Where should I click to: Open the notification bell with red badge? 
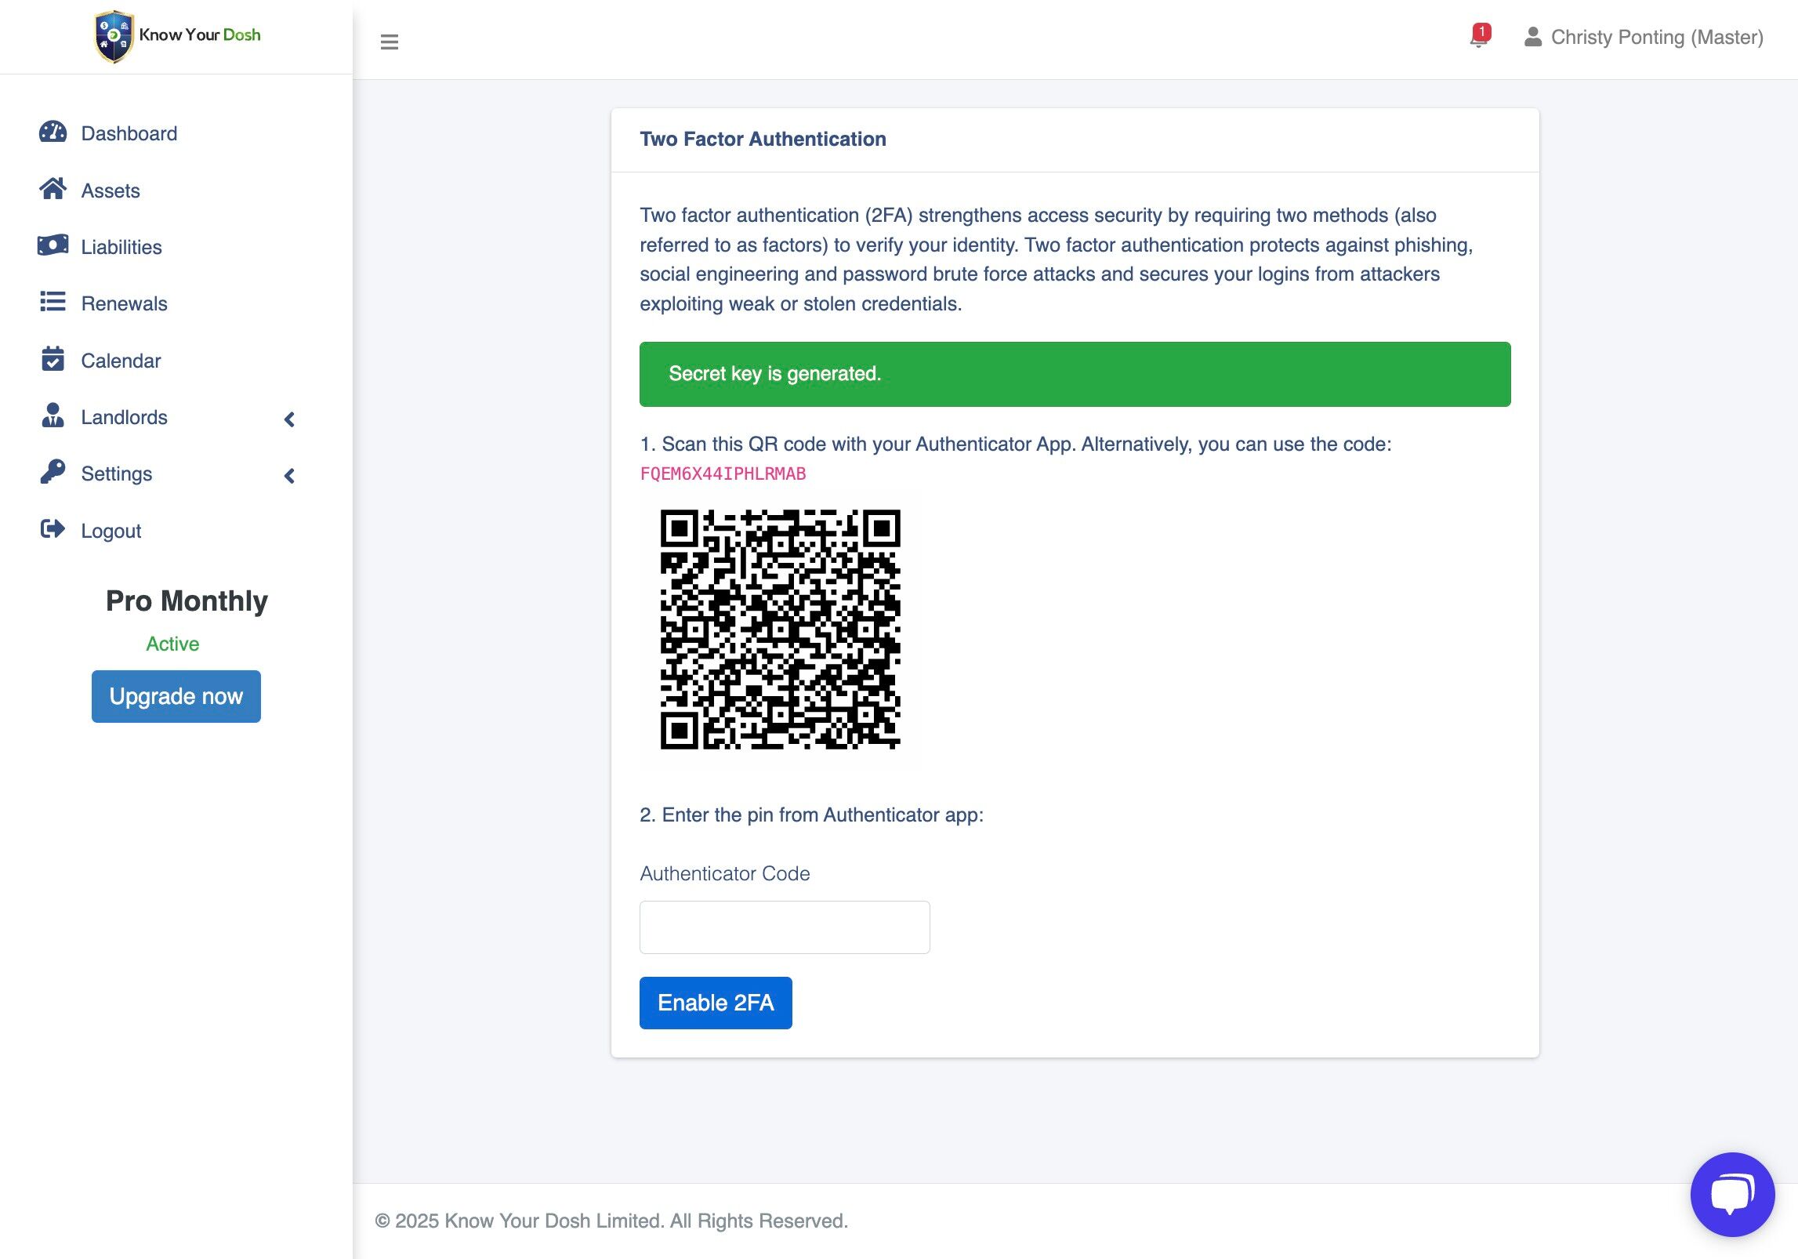click(x=1479, y=37)
